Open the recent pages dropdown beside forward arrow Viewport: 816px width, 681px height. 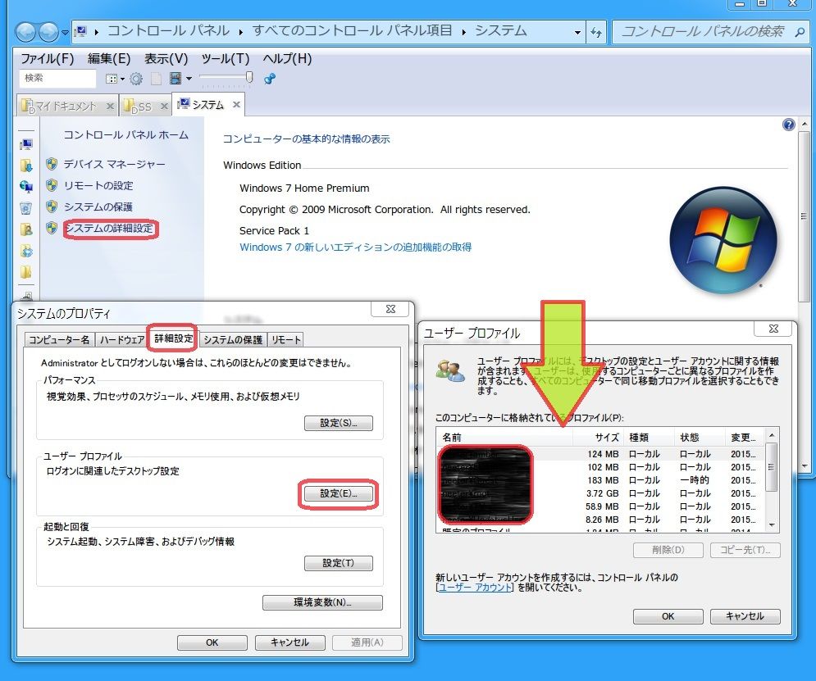[65, 33]
